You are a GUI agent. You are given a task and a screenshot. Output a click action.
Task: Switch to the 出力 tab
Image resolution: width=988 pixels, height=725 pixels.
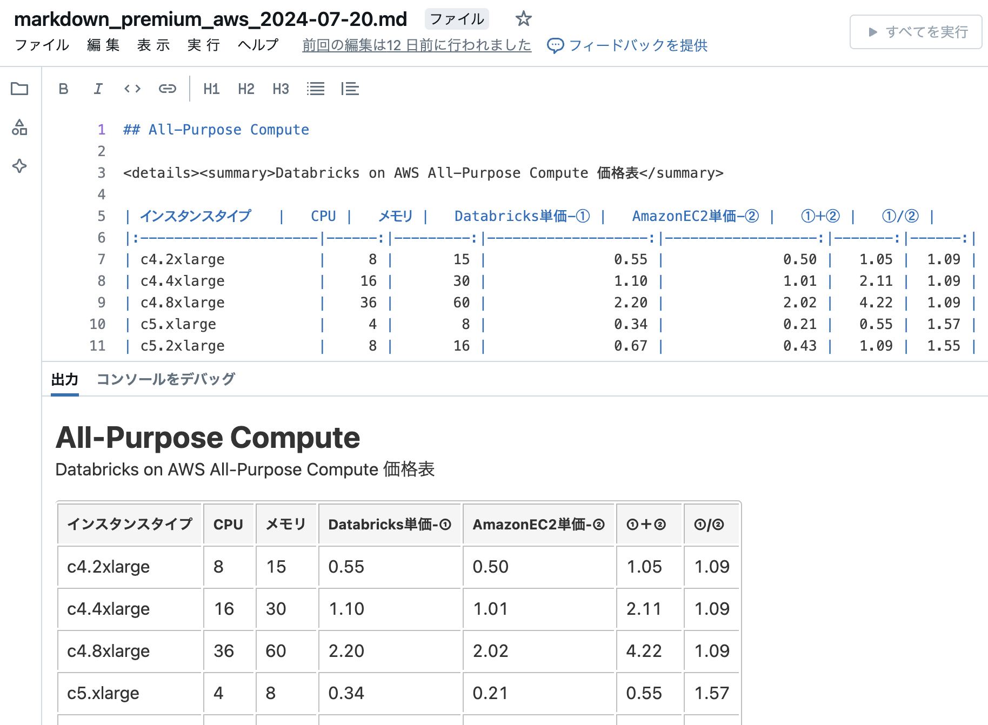[65, 379]
